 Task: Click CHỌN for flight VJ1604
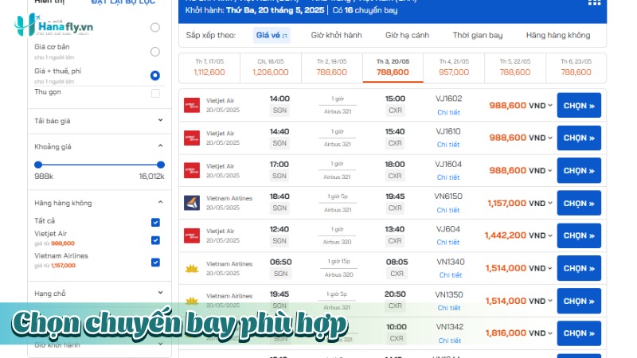coord(579,170)
